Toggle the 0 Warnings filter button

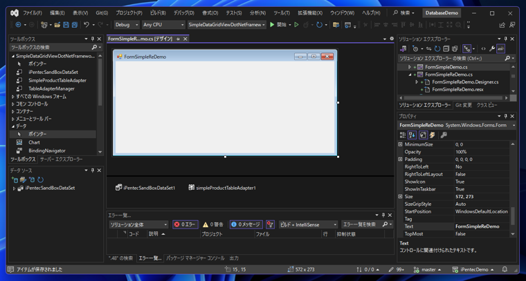[213, 224]
